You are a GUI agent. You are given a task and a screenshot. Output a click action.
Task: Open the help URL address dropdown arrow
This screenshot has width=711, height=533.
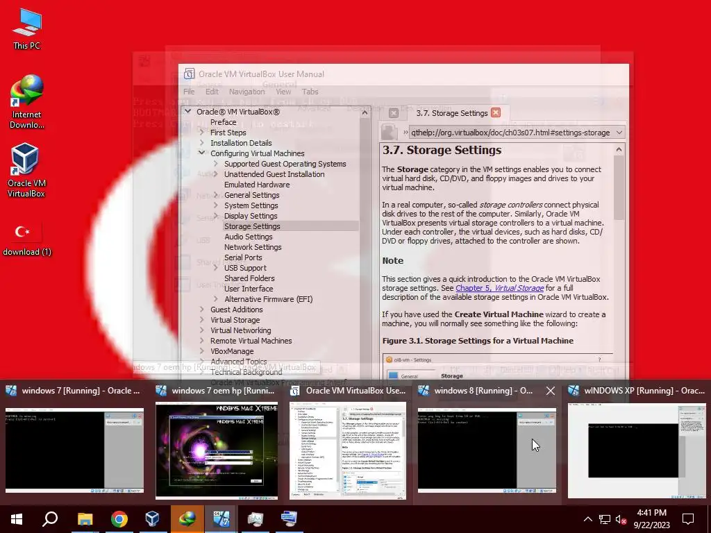[619, 133]
